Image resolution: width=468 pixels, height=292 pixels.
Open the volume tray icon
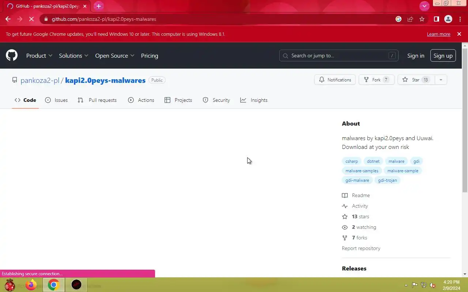pyautogui.click(x=433, y=285)
